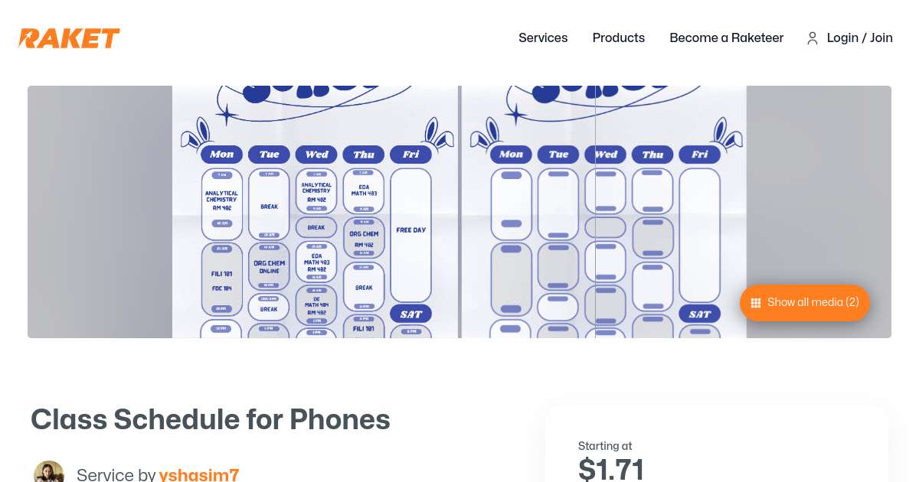This screenshot has width=919, height=482.
Task: Click the FREE DAY cell in the schedule image
Action: coord(410,230)
